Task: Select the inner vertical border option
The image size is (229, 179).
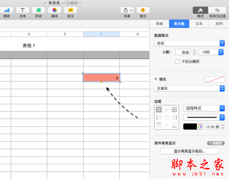Action: pyautogui.click(x=166, y=117)
